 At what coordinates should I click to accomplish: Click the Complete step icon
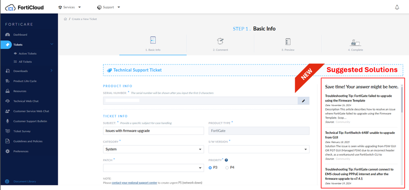pyautogui.click(x=355, y=43)
